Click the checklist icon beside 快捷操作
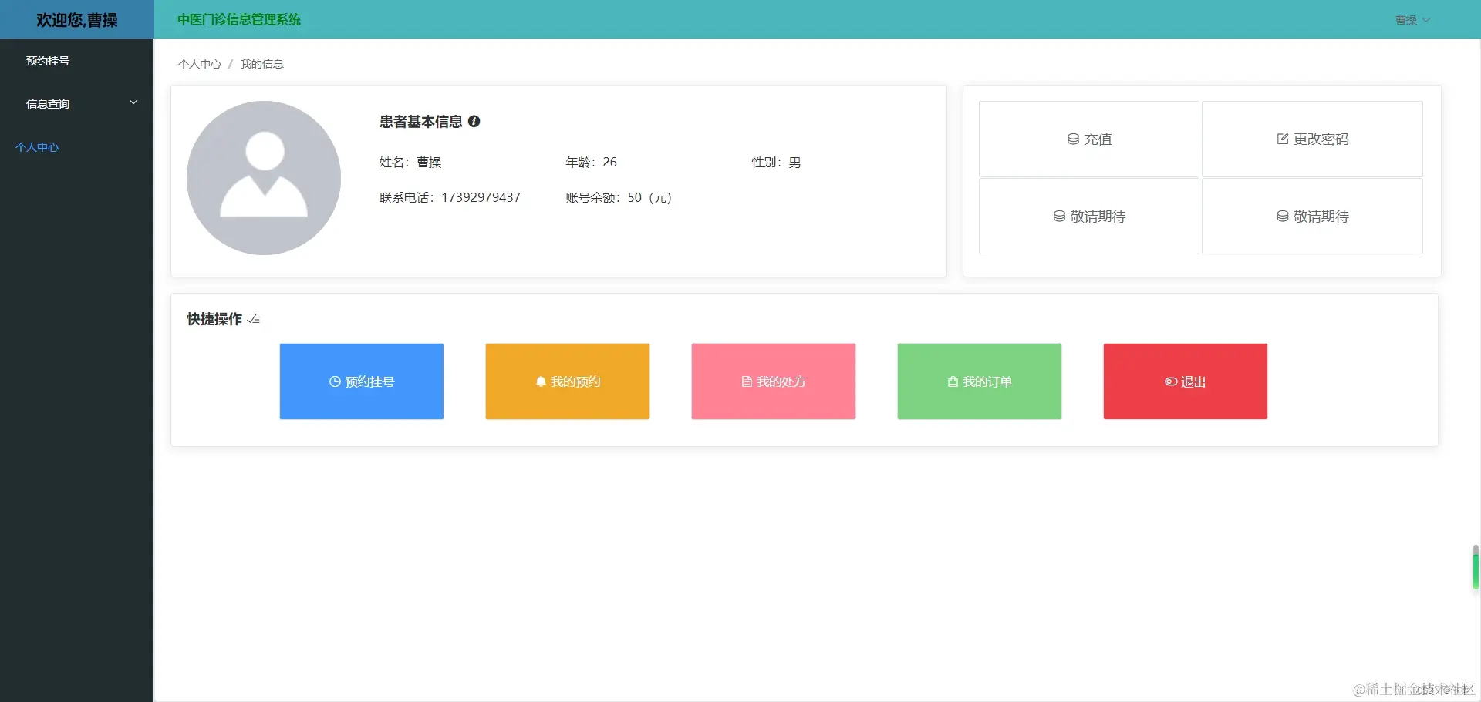The height and width of the screenshot is (702, 1481). (253, 318)
